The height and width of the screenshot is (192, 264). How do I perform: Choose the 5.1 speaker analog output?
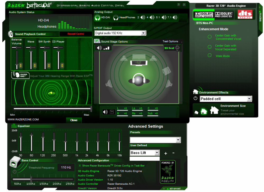(x=164, y=17)
